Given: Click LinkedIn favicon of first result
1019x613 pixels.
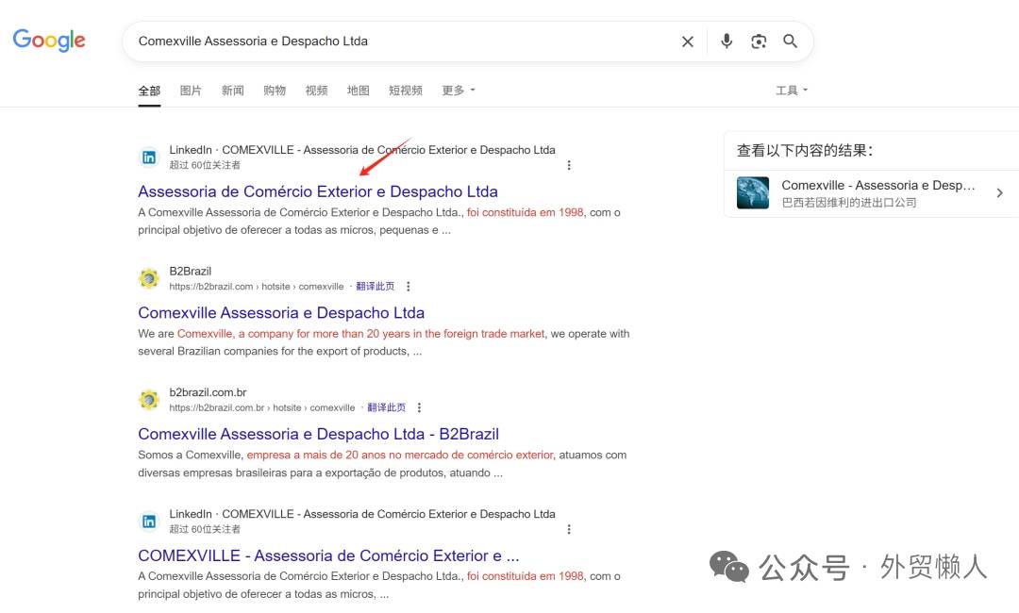Looking at the screenshot, I should coord(149,157).
